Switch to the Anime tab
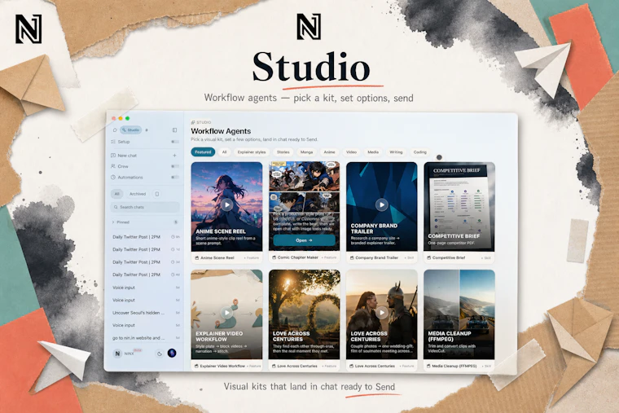This screenshot has height=413, width=619. [x=329, y=152]
